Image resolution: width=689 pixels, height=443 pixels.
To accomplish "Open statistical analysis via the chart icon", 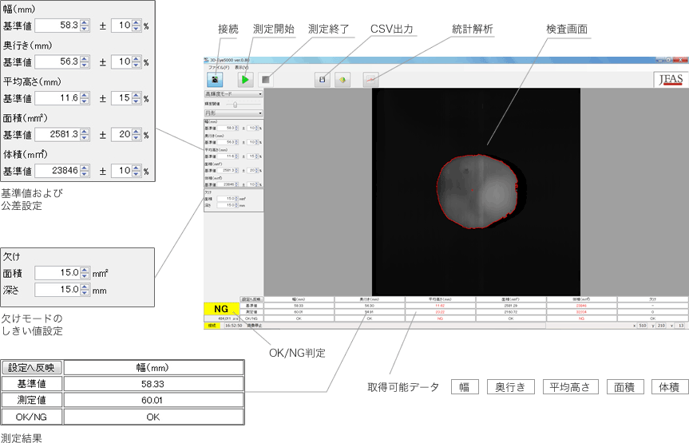I will coord(370,80).
